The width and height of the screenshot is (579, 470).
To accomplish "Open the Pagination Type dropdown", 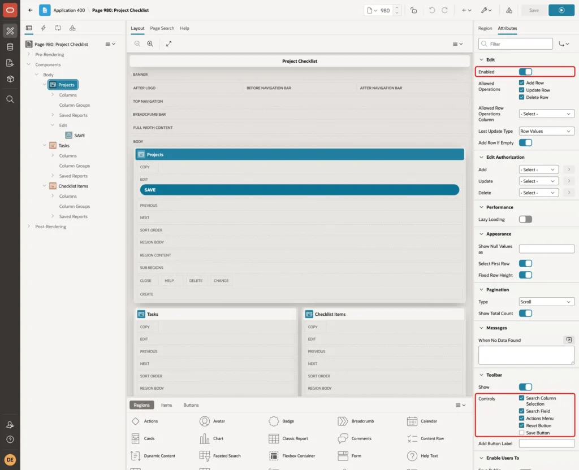I will click(x=547, y=302).
